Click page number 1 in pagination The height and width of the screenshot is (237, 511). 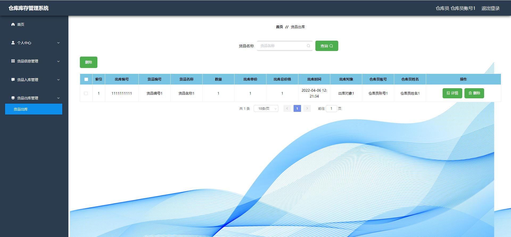point(297,108)
